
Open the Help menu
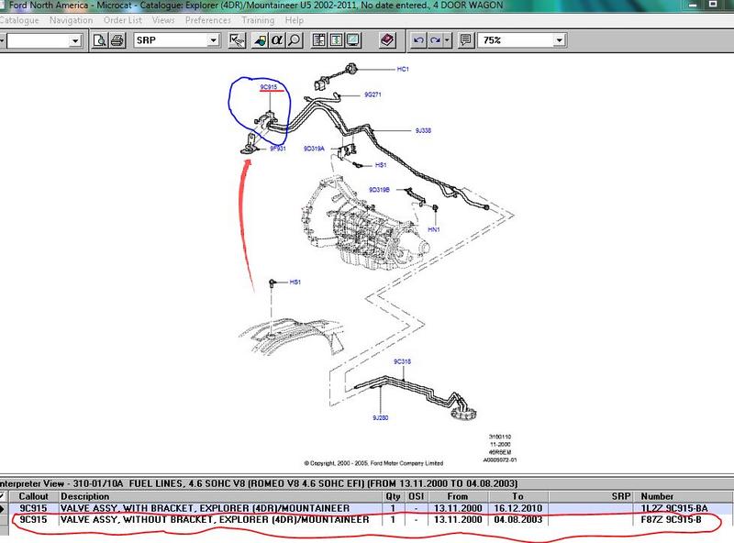(294, 20)
